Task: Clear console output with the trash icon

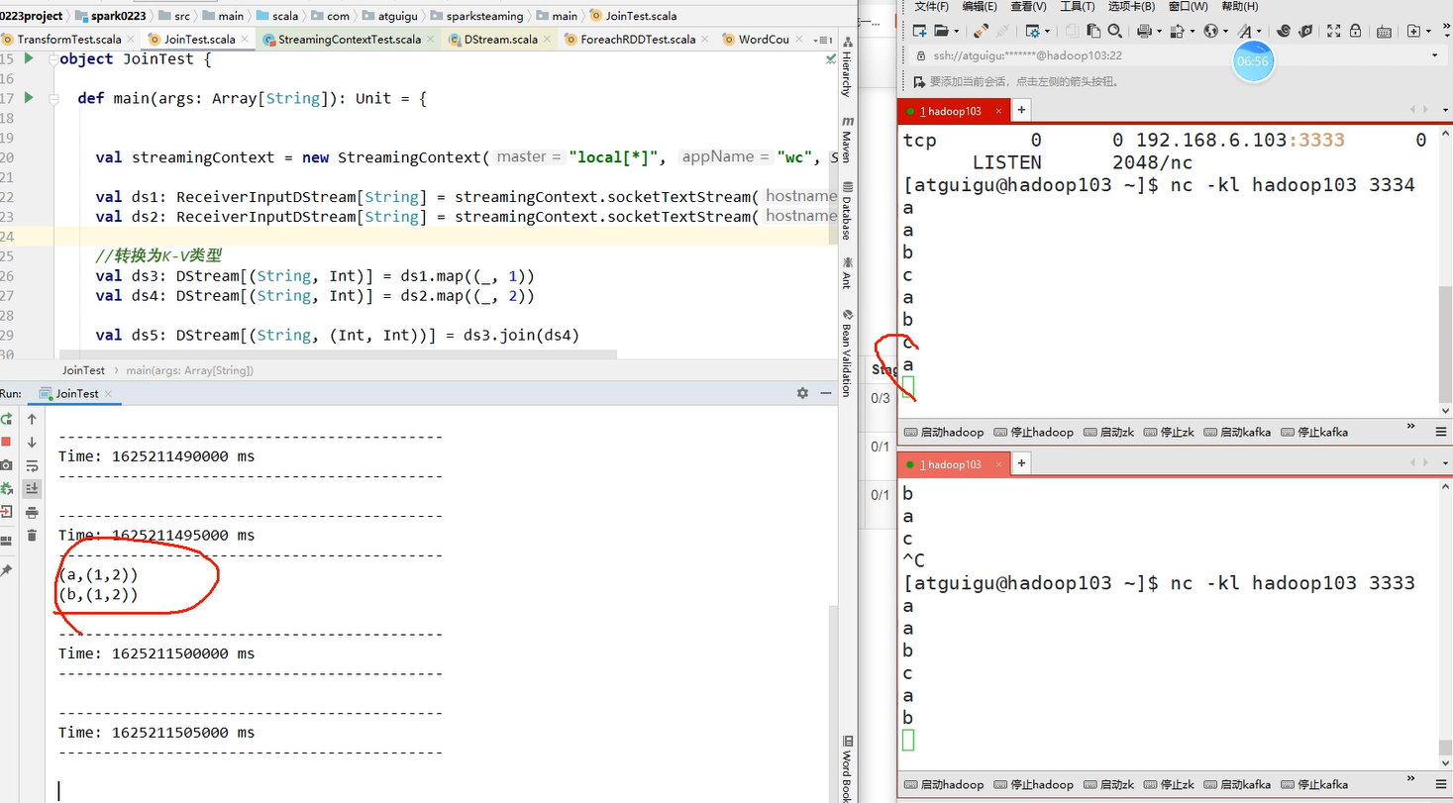Action: 32,536
